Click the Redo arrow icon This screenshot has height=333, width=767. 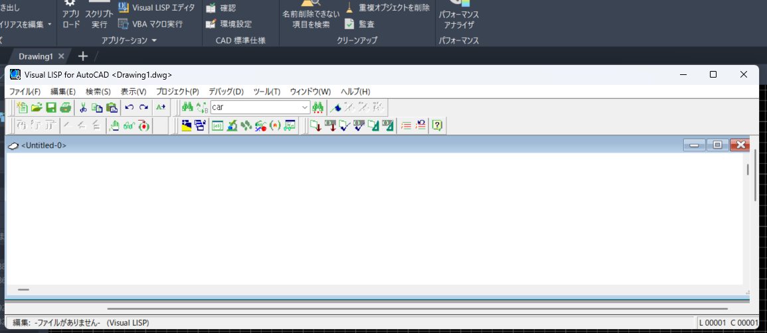coord(143,107)
